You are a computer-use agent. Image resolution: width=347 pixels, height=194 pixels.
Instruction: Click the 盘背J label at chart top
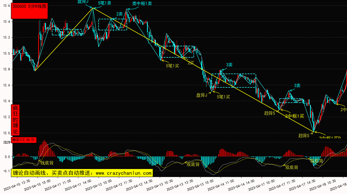pyautogui.click(x=83, y=2)
